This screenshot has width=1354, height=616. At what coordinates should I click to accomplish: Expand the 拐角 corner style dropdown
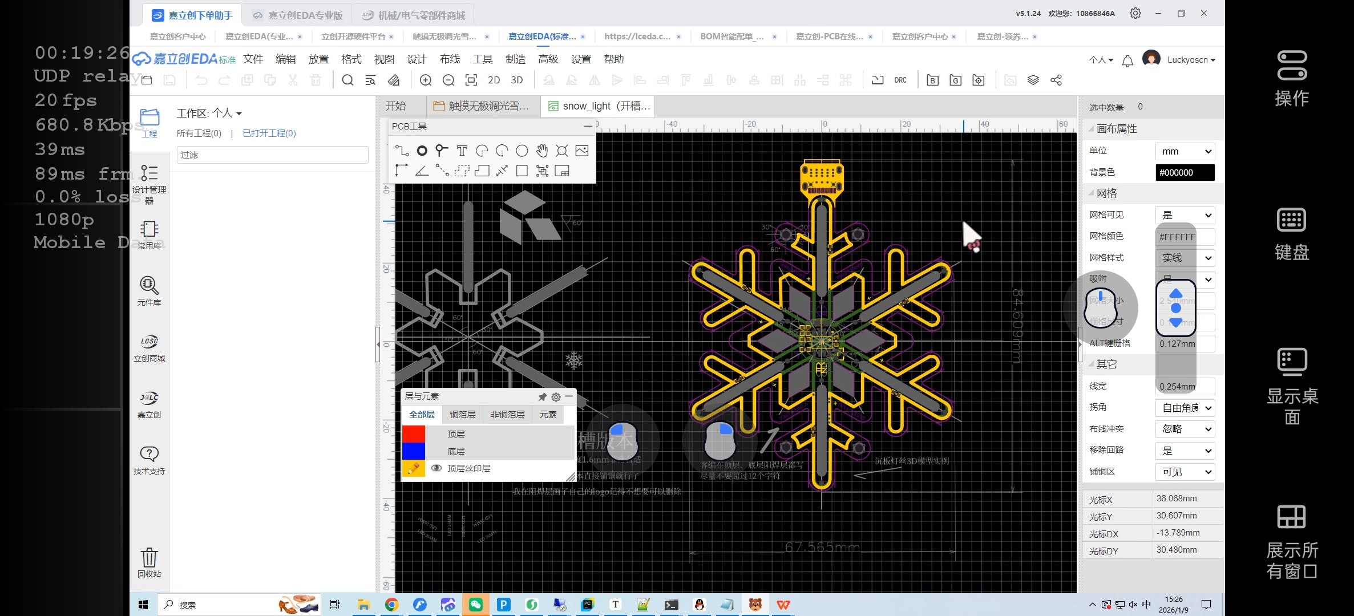[1185, 408]
